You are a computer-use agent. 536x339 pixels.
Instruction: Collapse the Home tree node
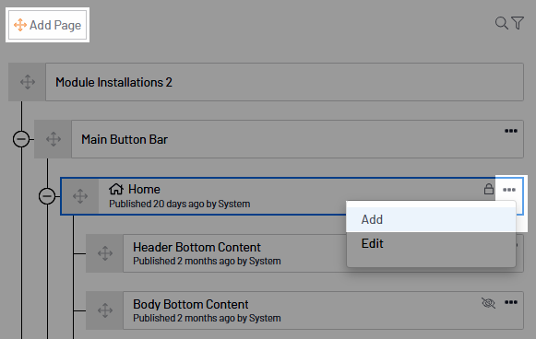47,196
